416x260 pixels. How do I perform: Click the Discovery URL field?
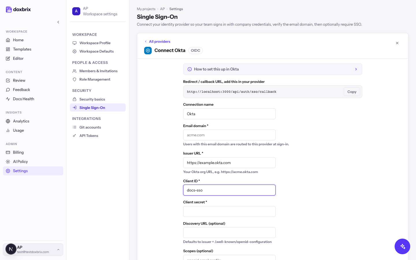229,233
